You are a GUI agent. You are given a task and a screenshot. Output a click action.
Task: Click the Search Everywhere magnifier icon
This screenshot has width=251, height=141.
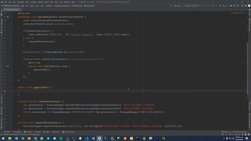click(242, 5)
